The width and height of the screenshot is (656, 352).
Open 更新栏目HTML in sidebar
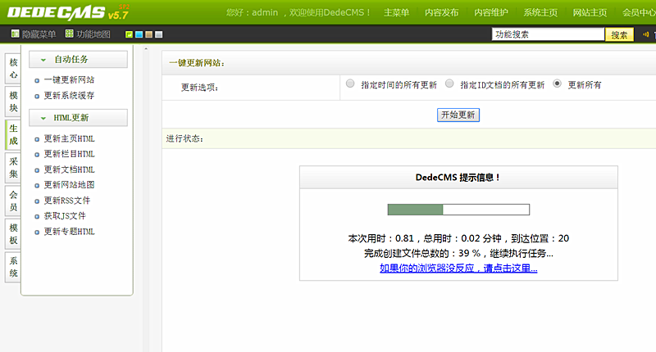tap(69, 154)
